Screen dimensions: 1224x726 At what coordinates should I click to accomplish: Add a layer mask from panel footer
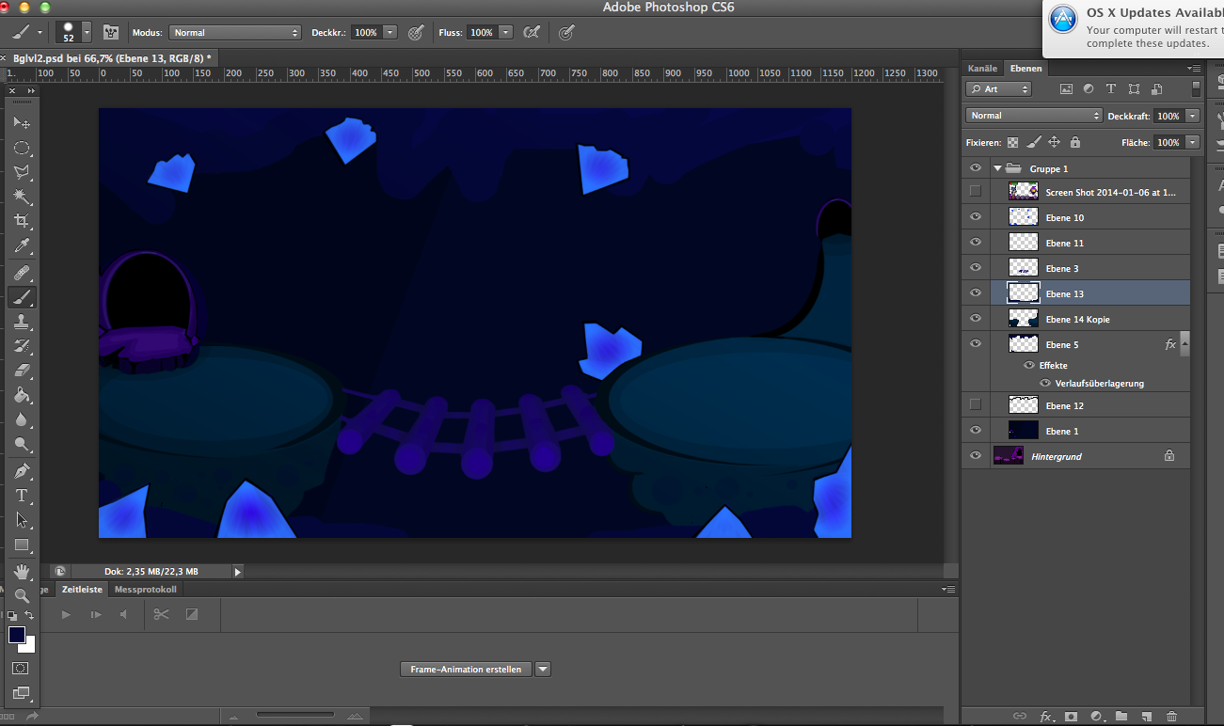pos(1071,717)
